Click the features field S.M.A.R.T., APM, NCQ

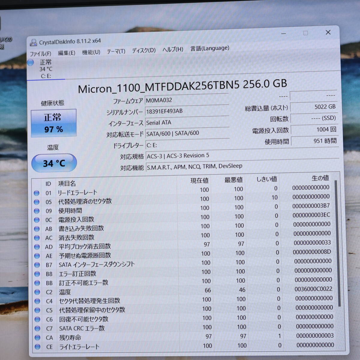click(242, 166)
